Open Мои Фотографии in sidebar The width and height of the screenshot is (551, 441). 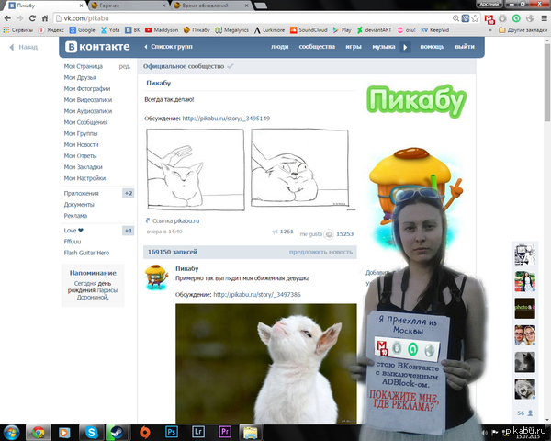click(87, 89)
